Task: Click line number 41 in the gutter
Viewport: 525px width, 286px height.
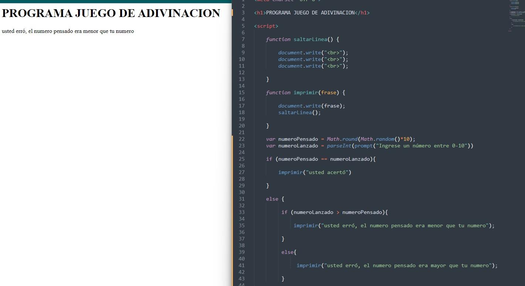Action: 241,265
